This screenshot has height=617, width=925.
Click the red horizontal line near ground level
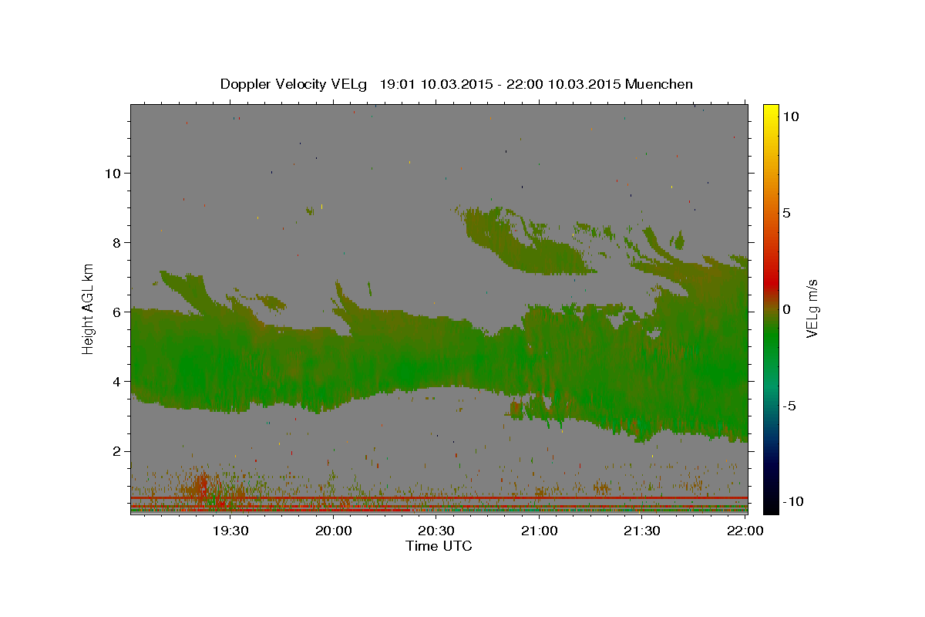(439, 498)
